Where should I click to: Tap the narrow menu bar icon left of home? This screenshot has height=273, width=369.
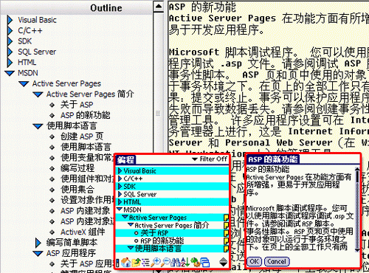[x=117, y=263]
